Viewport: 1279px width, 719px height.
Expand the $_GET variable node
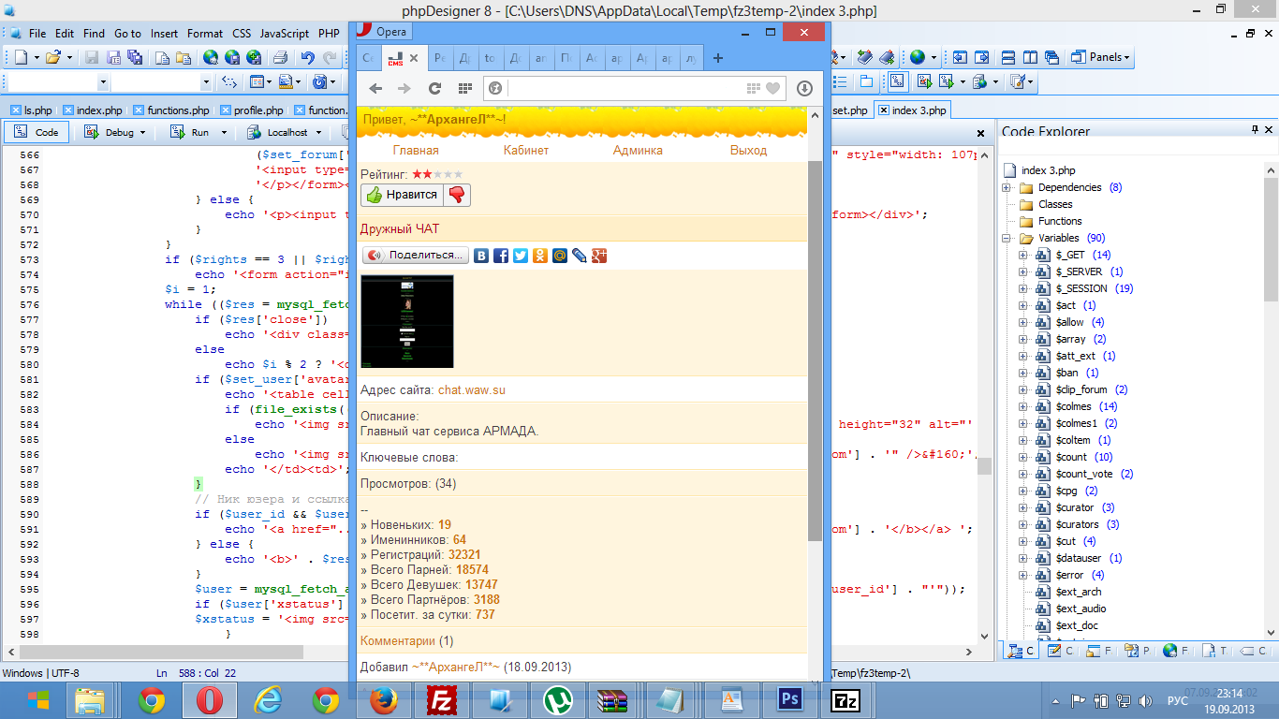(x=1023, y=255)
